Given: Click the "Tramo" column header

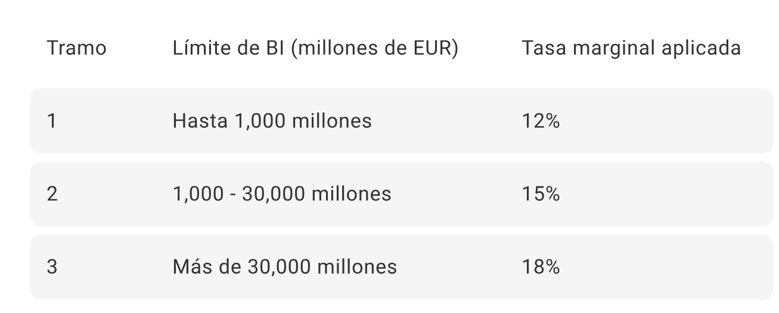Looking at the screenshot, I should (76, 48).
